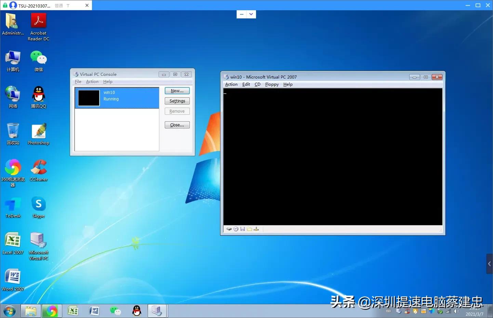Screen dimensions: 493x318
Task: Click the TSU-20210307 remote session tab
Action: click(34, 5)
